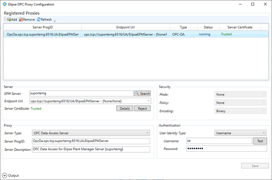This screenshot has width=272, height=180.
Task: Click the Save button
Action: tap(255, 166)
